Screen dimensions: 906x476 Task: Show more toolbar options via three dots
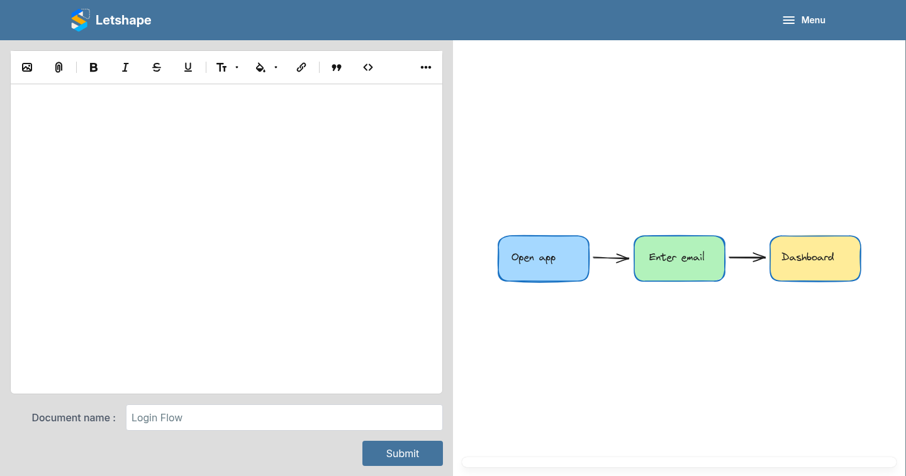tap(426, 67)
